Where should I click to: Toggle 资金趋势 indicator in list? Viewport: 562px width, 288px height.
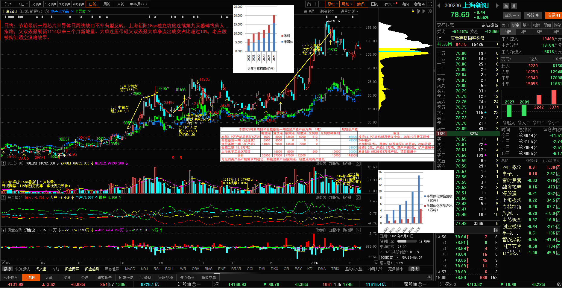coord(92,269)
